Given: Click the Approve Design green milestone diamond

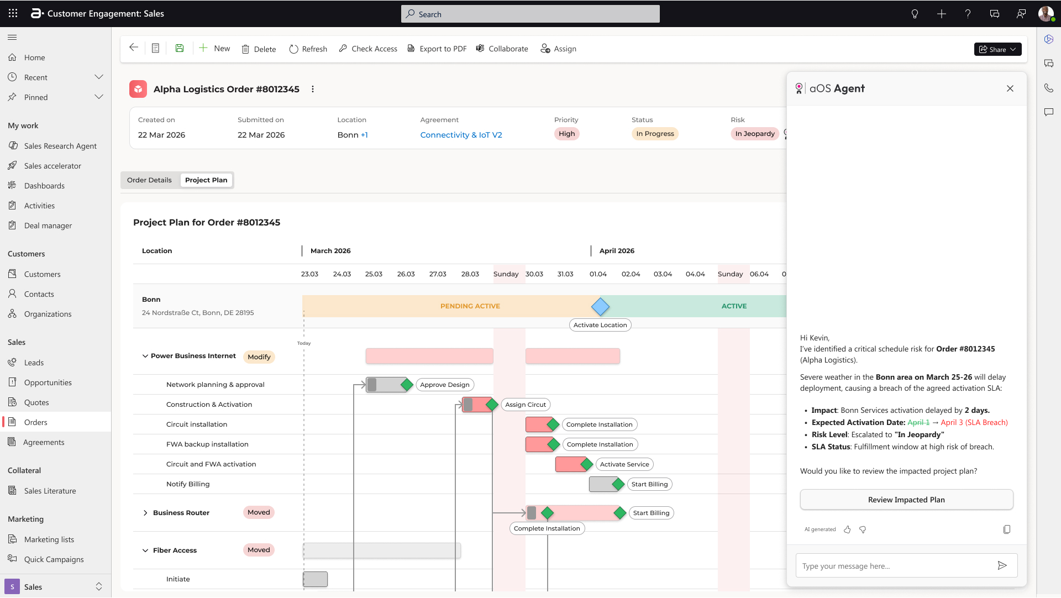Looking at the screenshot, I should tap(407, 385).
